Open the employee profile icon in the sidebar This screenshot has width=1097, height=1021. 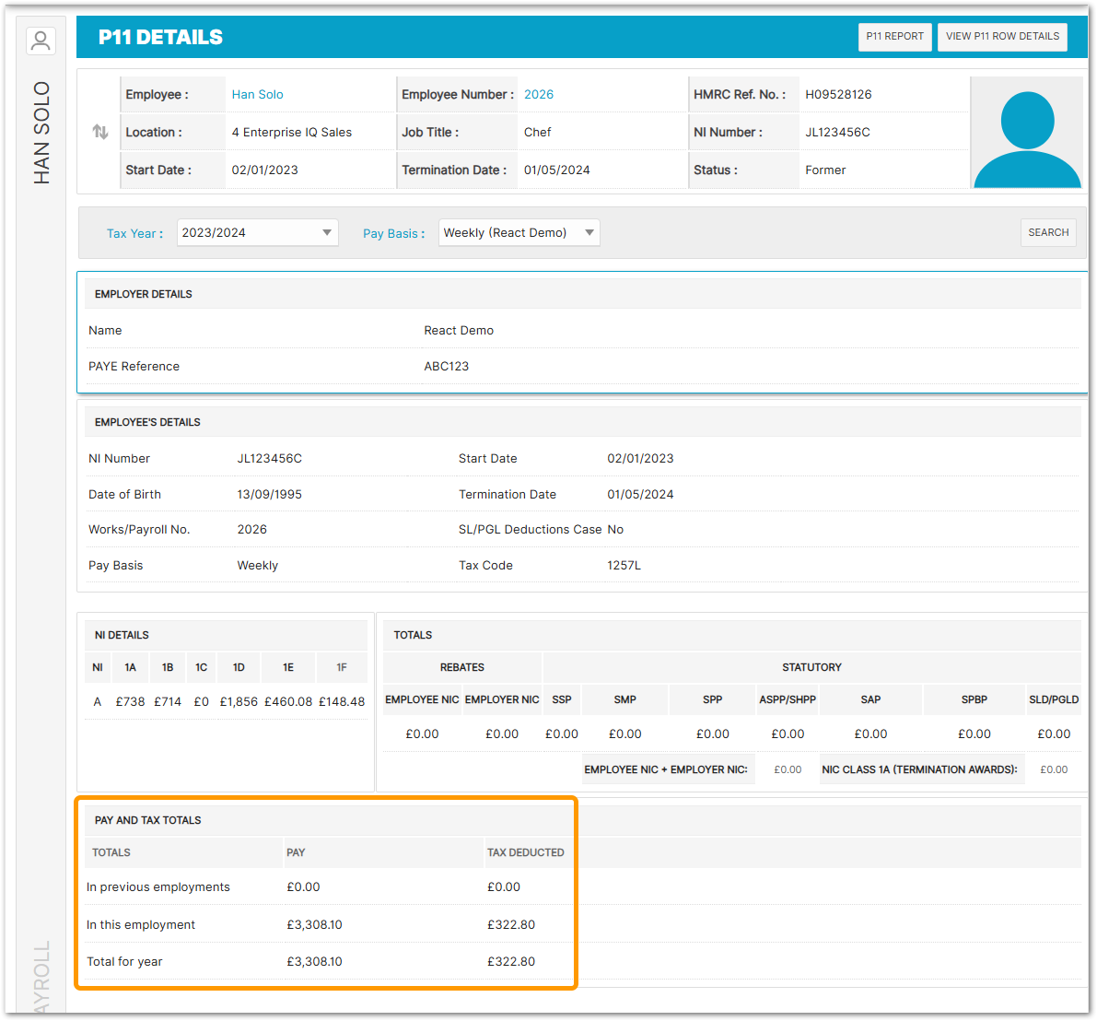[x=40, y=40]
